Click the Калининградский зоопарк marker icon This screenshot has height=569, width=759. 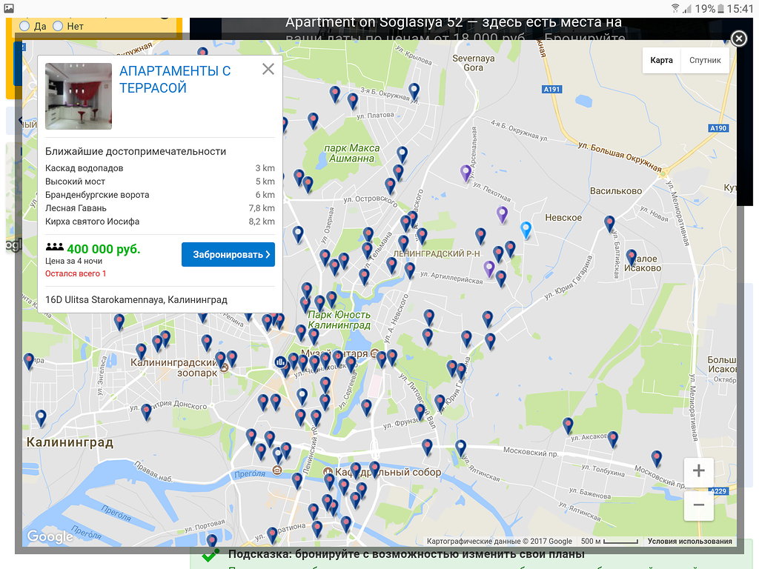(x=224, y=368)
